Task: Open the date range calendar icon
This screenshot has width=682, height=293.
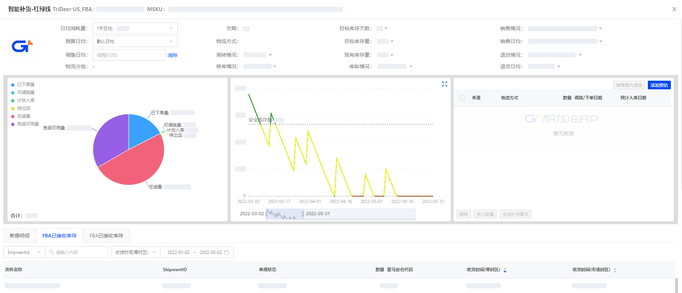Action: pyautogui.click(x=227, y=252)
